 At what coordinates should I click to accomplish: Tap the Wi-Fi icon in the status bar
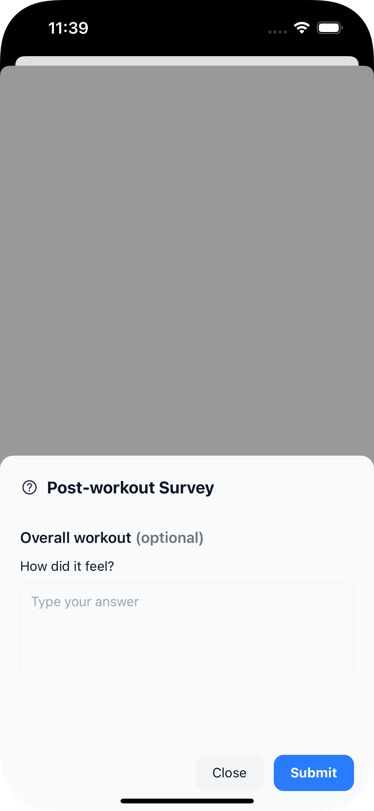click(x=301, y=28)
